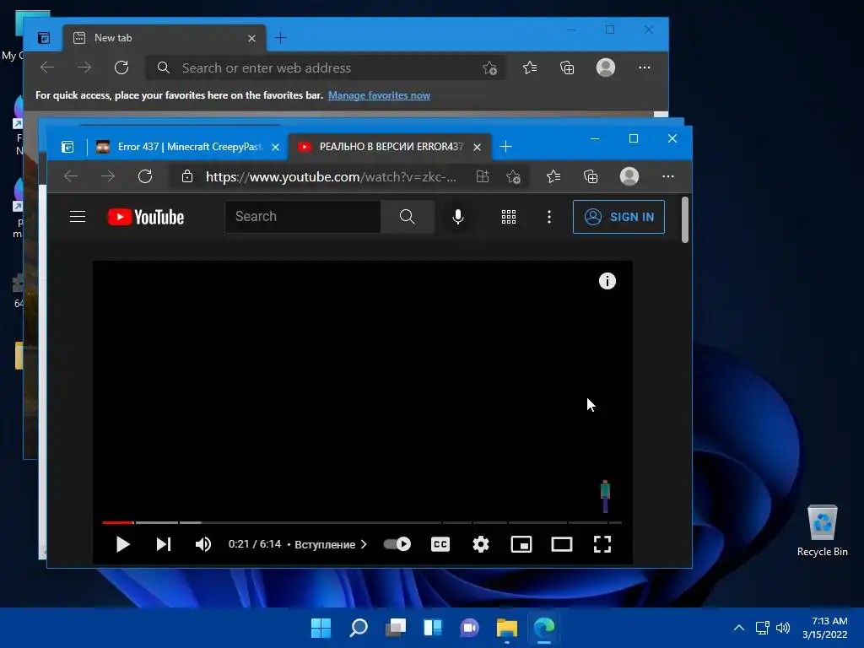The height and width of the screenshot is (648, 864).
Task: Click the youtube.com address bar URL
Action: (331, 177)
